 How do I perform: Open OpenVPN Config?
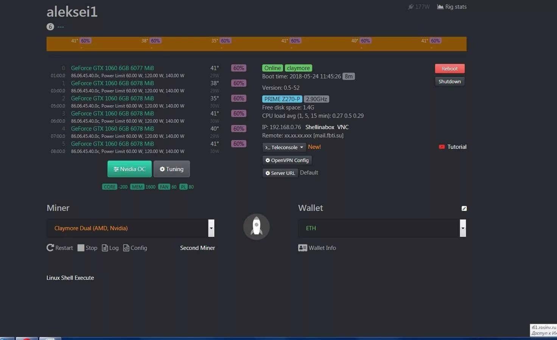(x=287, y=160)
